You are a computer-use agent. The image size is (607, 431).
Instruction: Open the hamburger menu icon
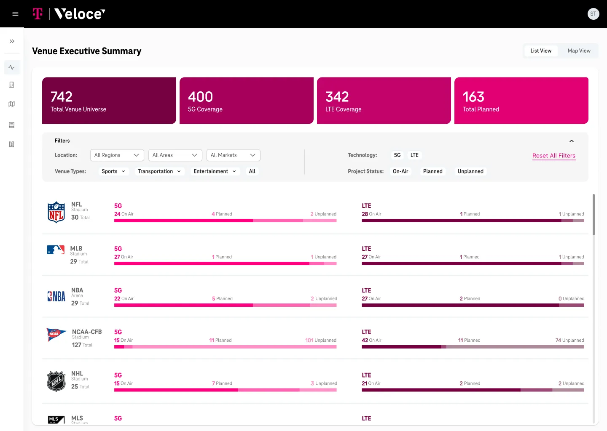(15, 14)
